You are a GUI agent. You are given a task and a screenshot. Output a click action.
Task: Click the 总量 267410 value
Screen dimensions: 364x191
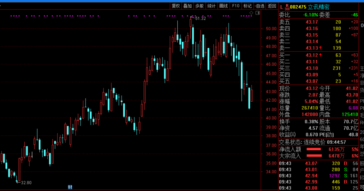pyautogui.click(x=310, y=108)
